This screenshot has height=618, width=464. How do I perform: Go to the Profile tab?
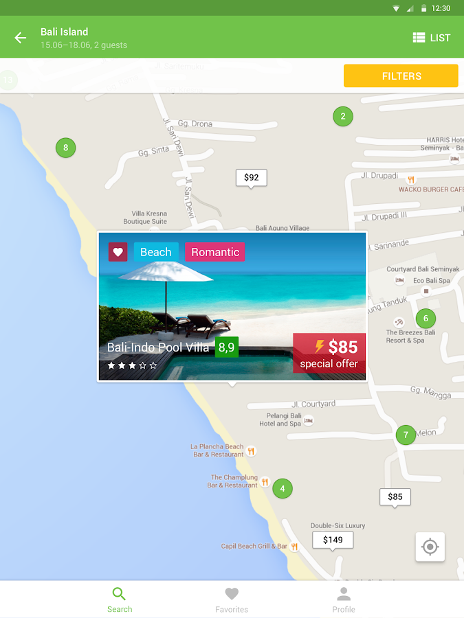(x=344, y=600)
